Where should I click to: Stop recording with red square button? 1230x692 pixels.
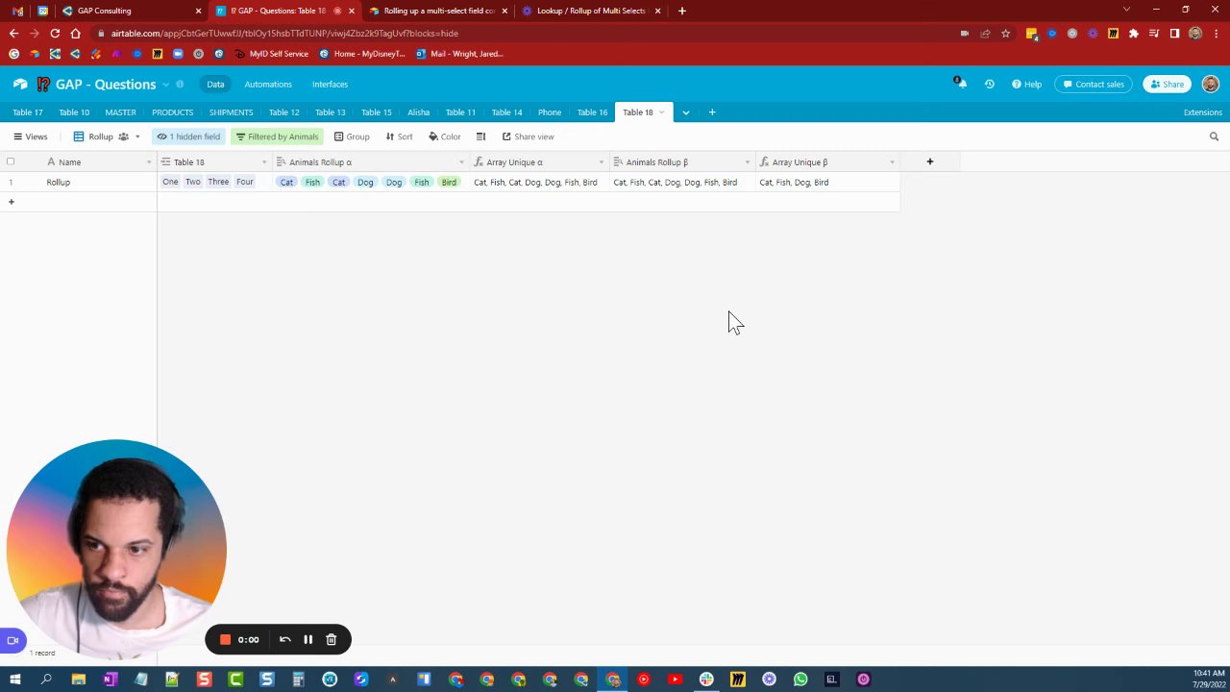225,639
